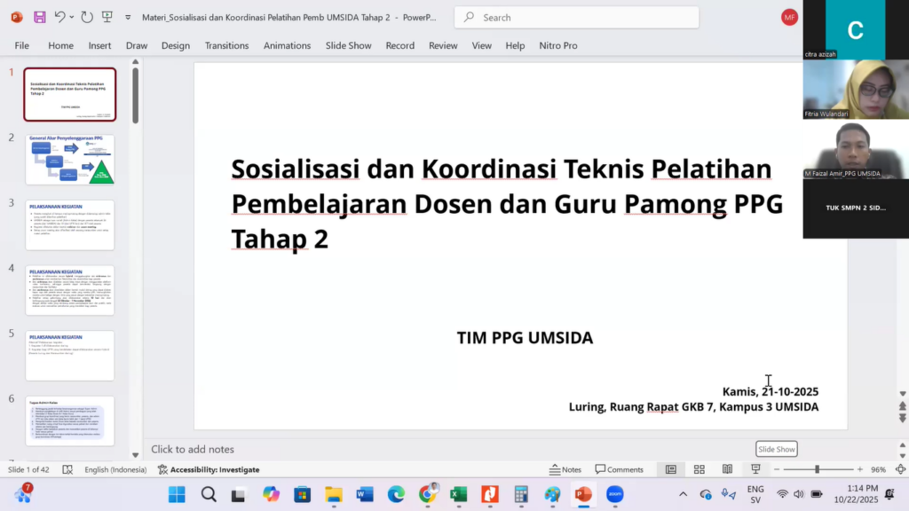Toggle the Notes pane
The width and height of the screenshot is (909, 511).
[565, 468]
